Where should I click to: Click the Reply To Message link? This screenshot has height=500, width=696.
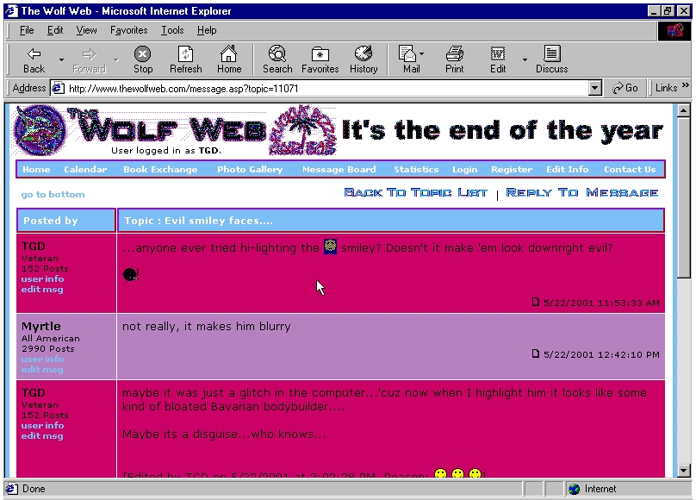coord(581,192)
